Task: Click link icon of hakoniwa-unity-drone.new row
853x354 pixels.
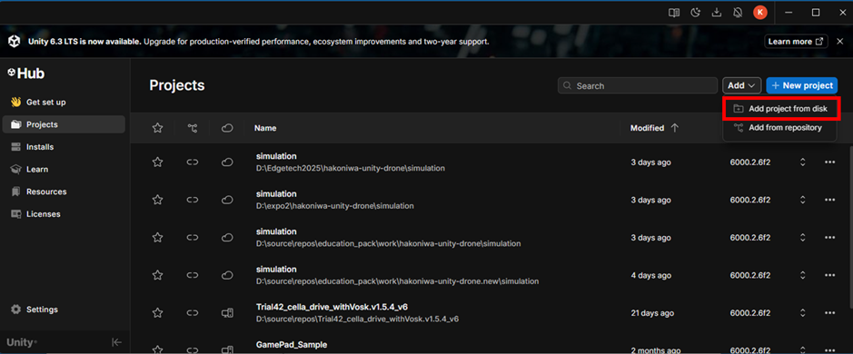Action: 192,275
